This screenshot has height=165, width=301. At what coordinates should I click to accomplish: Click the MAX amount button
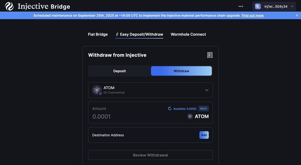pyautogui.click(x=204, y=109)
